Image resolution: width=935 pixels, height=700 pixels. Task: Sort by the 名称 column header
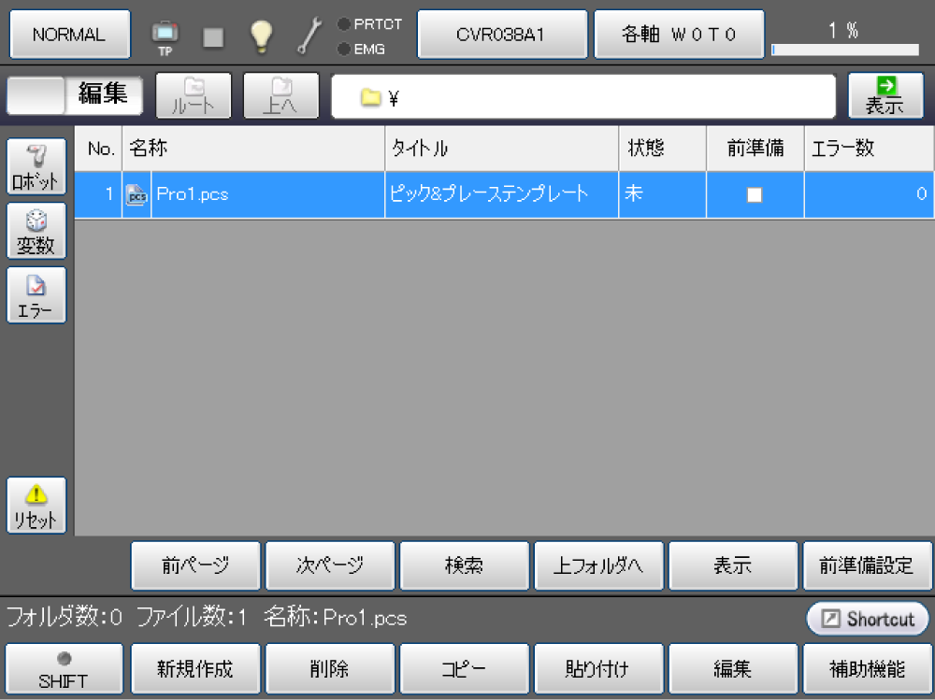[252, 149]
